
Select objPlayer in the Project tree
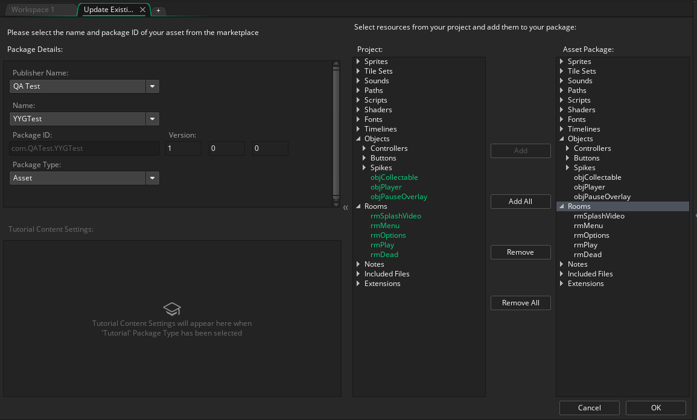click(386, 187)
